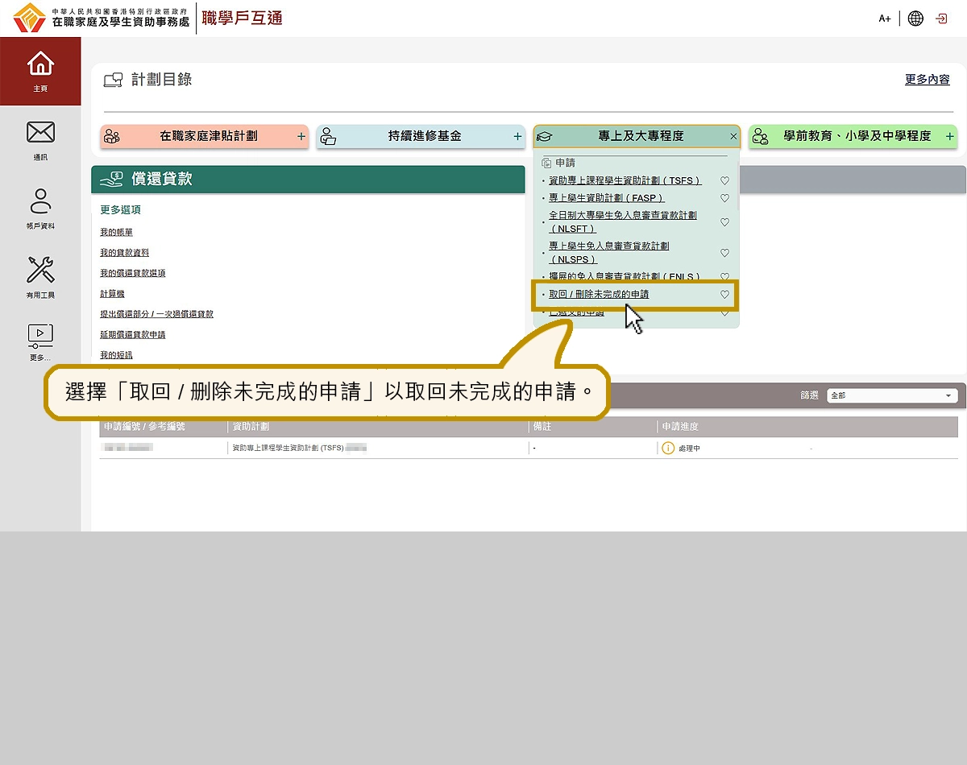Open 我的帳單 link
967x765 pixels.
[117, 232]
